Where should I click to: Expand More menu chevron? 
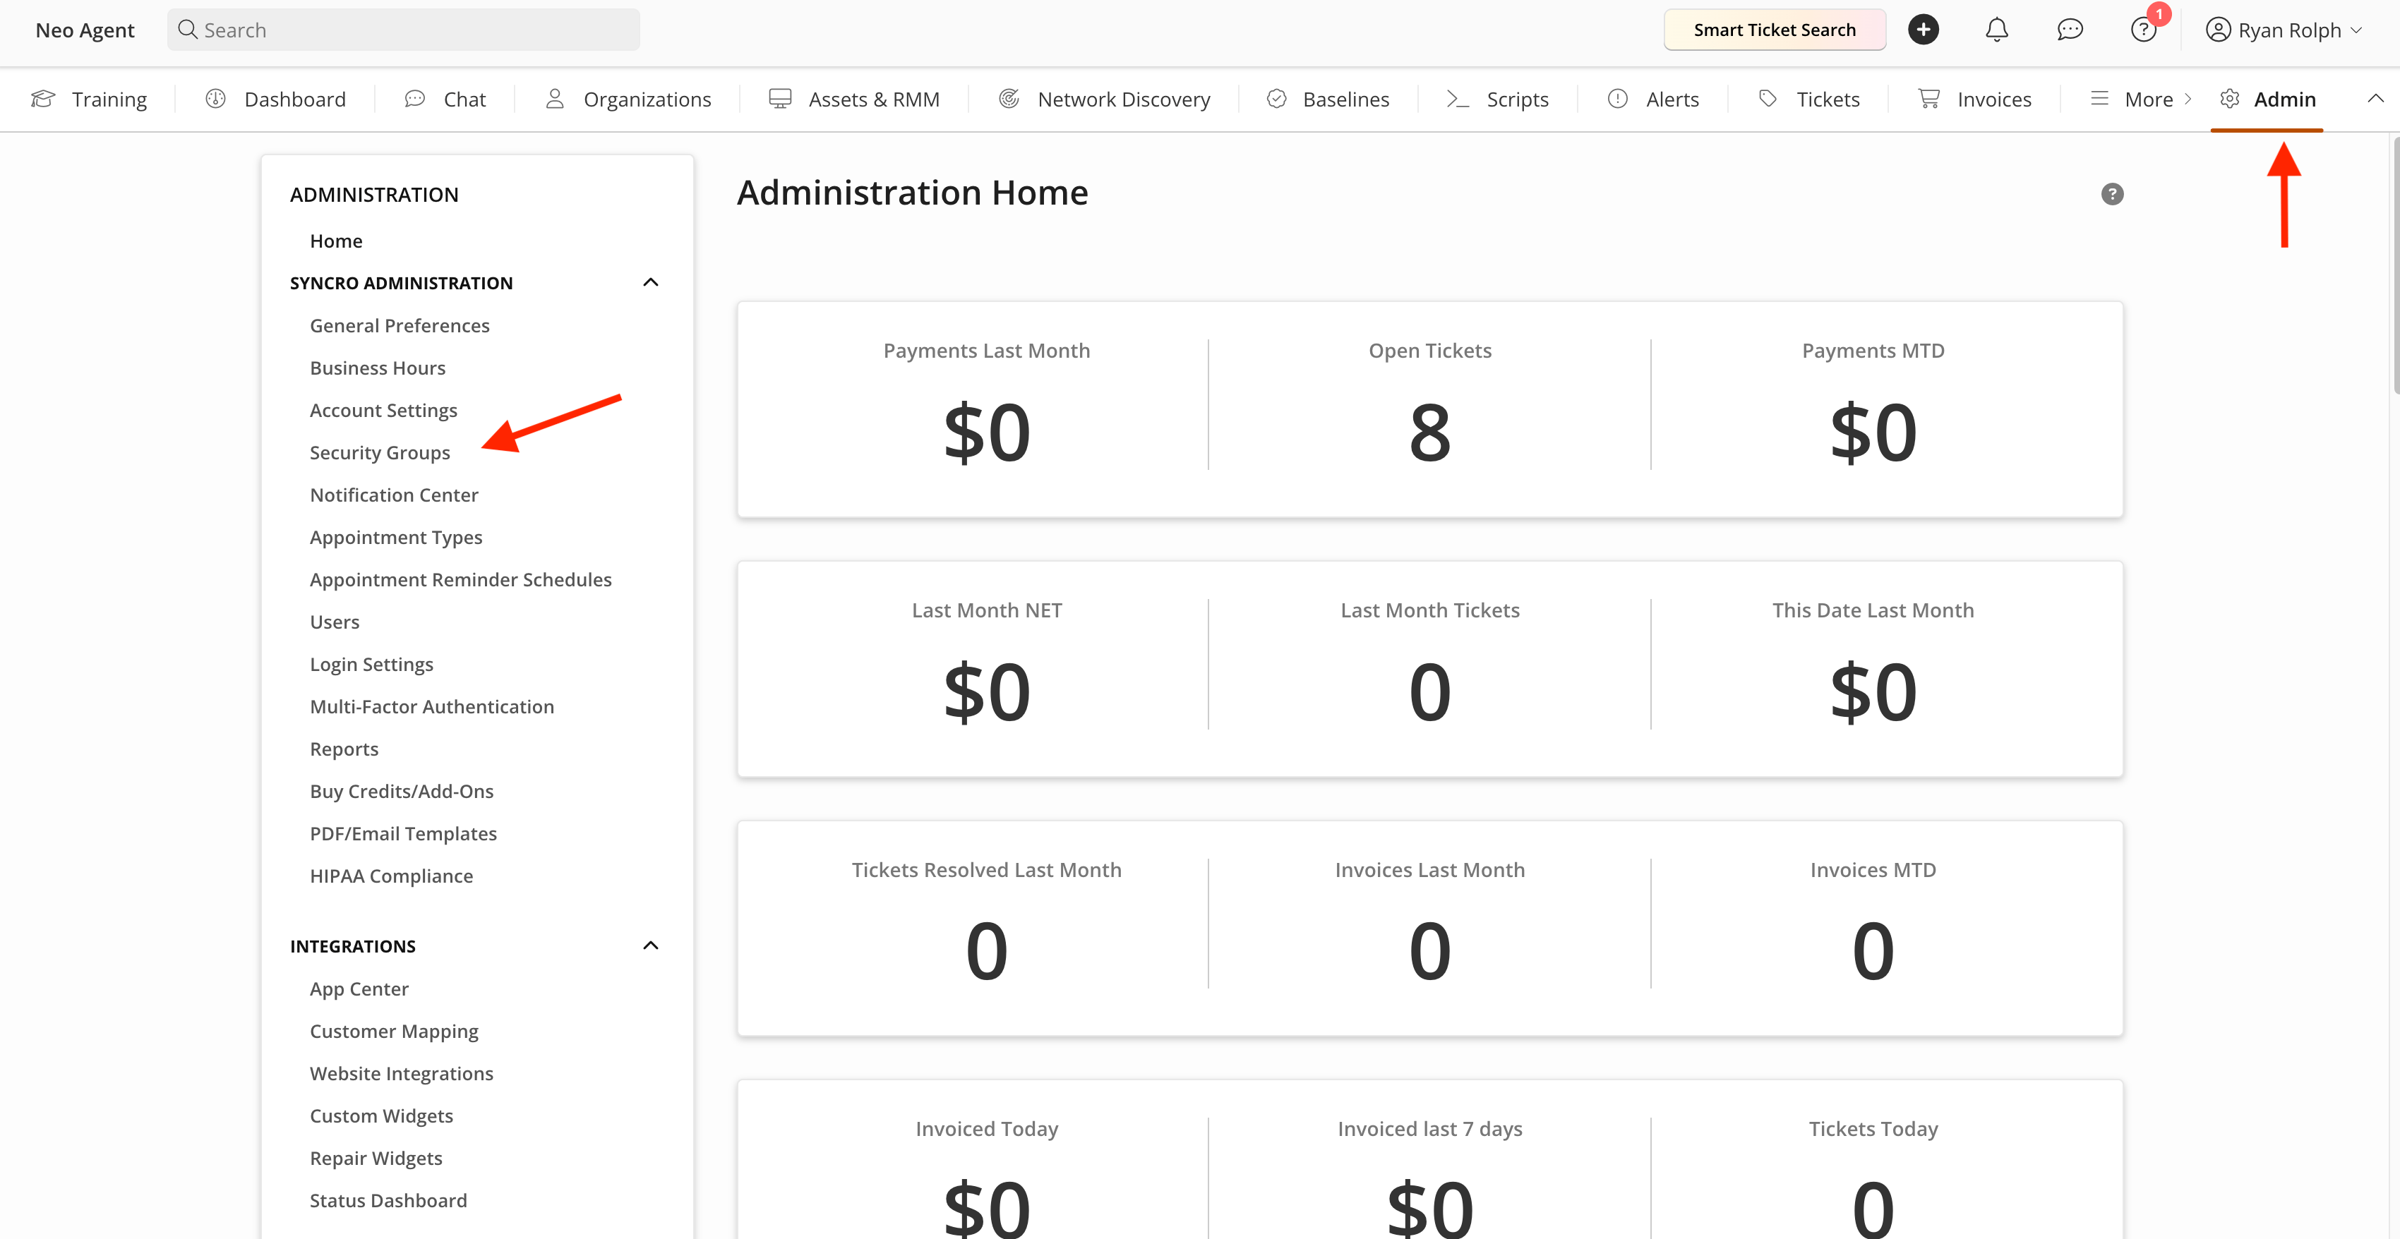tap(2188, 99)
